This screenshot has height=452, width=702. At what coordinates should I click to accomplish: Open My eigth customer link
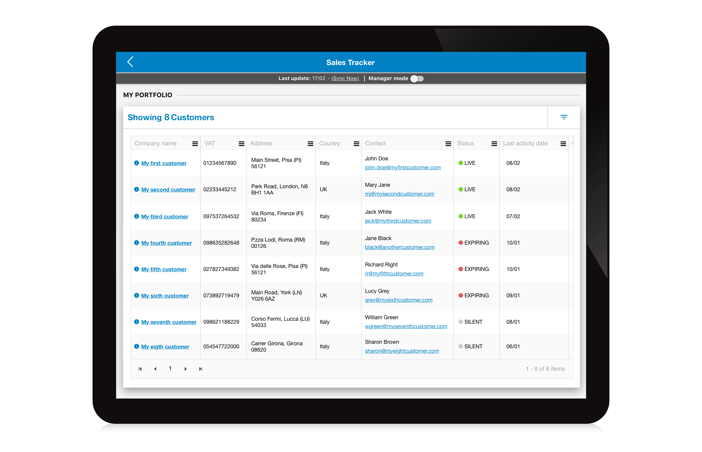click(x=165, y=347)
